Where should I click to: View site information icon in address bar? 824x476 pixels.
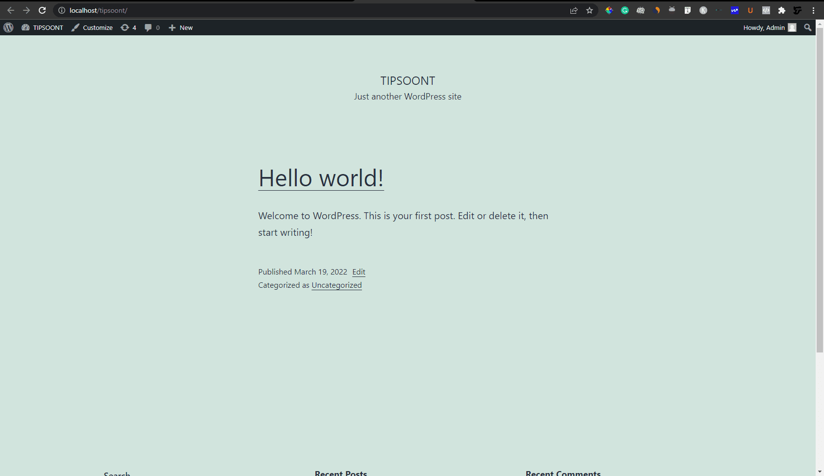click(x=62, y=10)
